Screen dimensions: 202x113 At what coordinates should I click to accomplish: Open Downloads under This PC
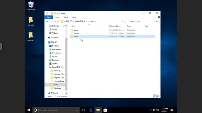[56, 53]
